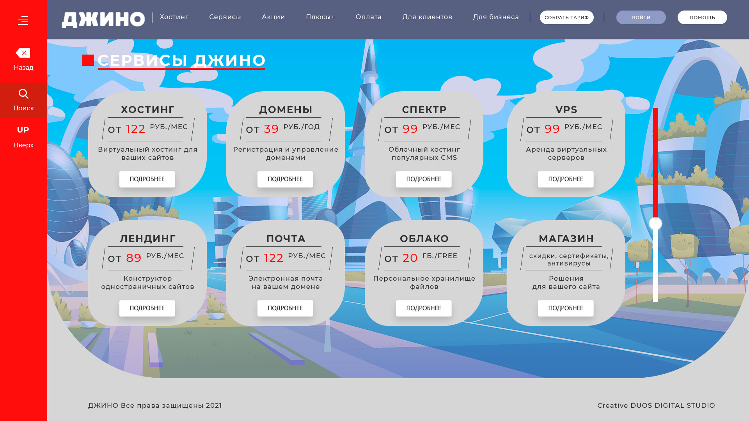
Task: Open the Хостинг menu item
Action: tap(174, 17)
